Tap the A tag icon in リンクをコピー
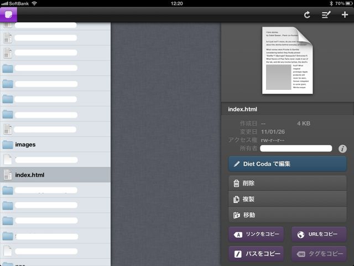Image resolution: width=354 pixels, height=266 pixels. coord(238,235)
